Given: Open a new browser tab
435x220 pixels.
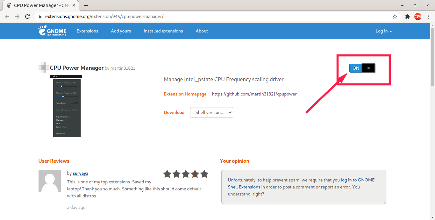Looking at the screenshot, I should tap(86, 5).
